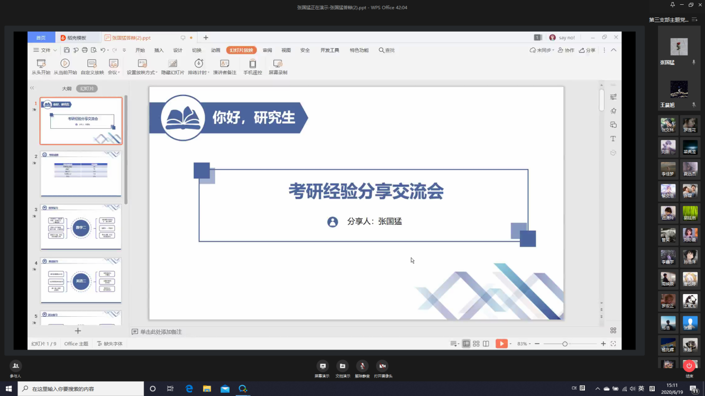Screen dimensions: 705x396
Task: Click the 从头开始 slideshow icon
Action: pos(41,64)
